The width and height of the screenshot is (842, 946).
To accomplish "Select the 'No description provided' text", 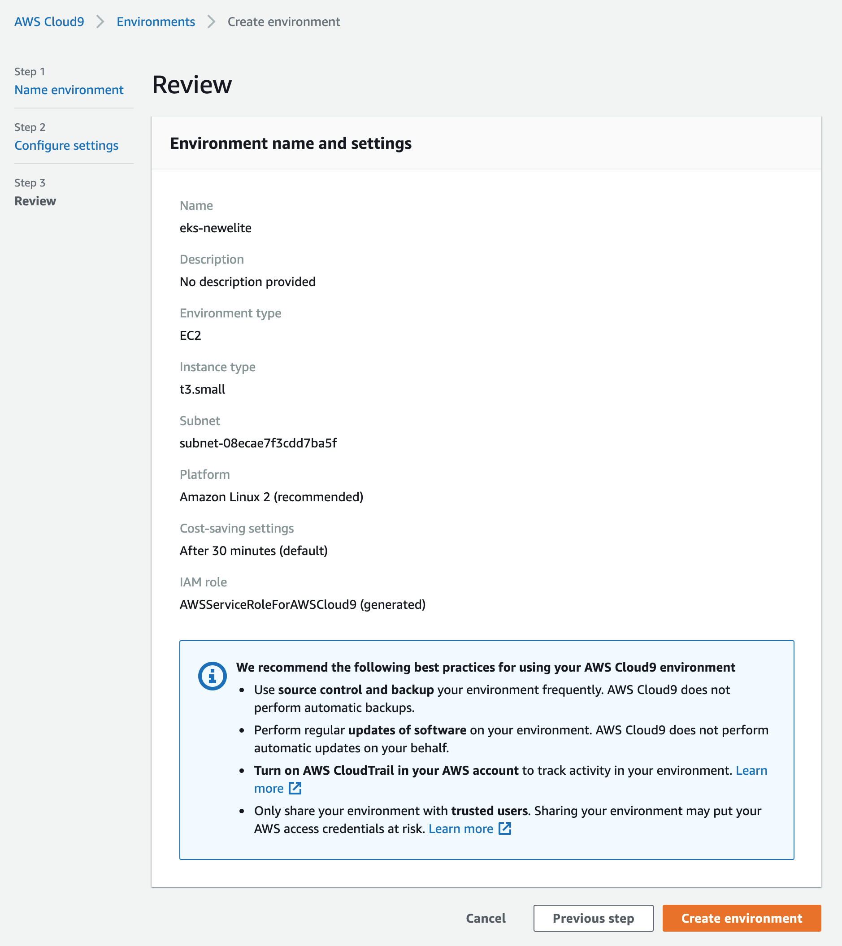I will point(247,282).
